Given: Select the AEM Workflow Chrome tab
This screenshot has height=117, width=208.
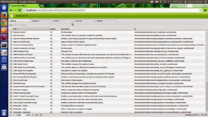Looking at the screenshot, I should pos(24,6).
